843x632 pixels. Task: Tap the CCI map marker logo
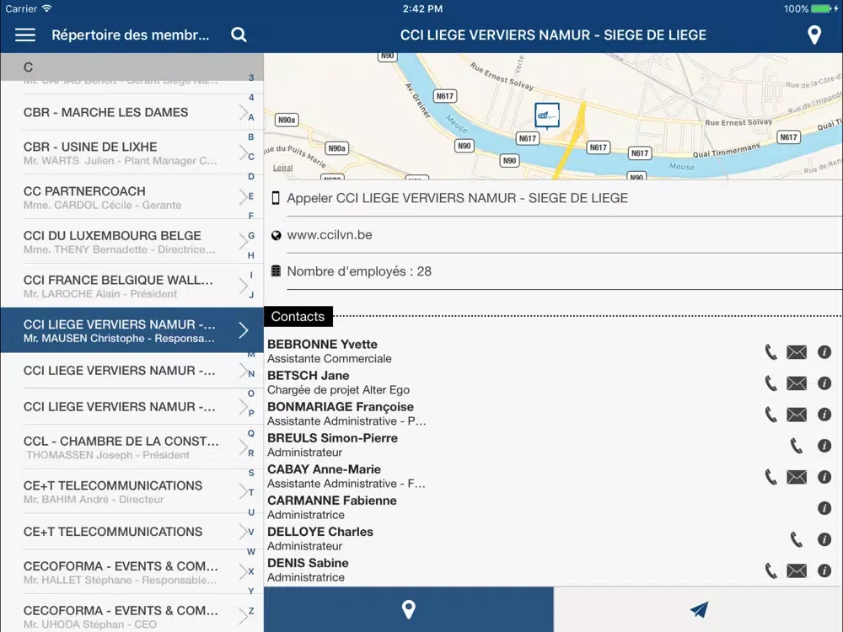click(547, 115)
